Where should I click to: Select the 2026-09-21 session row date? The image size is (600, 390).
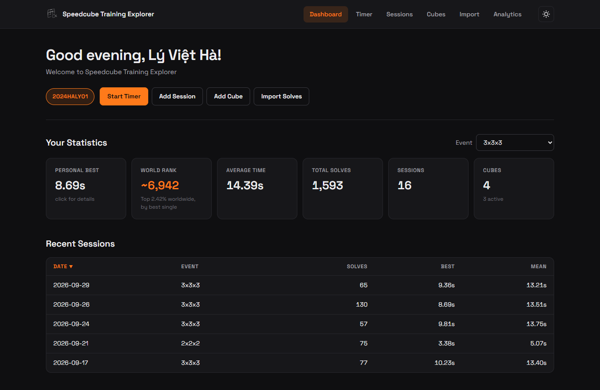pyautogui.click(x=71, y=343)
